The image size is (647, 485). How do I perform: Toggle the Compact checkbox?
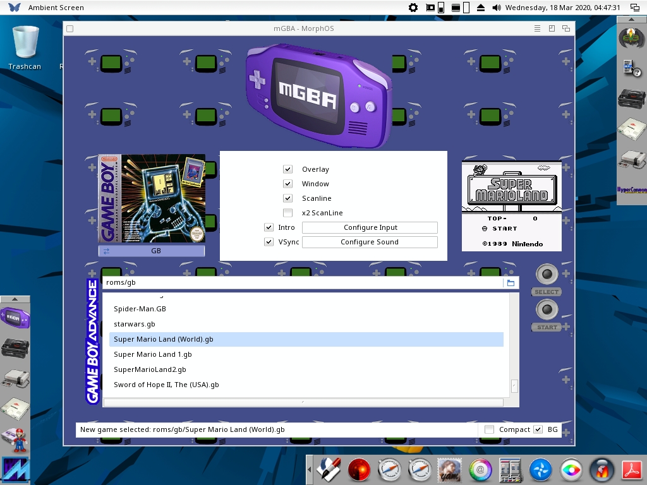pyautogui.click(x=489, y=429)
